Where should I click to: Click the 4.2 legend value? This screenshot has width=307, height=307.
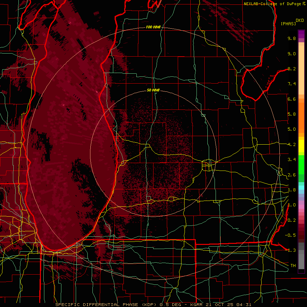click(292, 145)
